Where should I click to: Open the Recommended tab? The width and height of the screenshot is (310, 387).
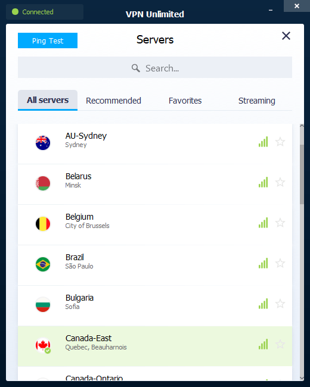113,101
